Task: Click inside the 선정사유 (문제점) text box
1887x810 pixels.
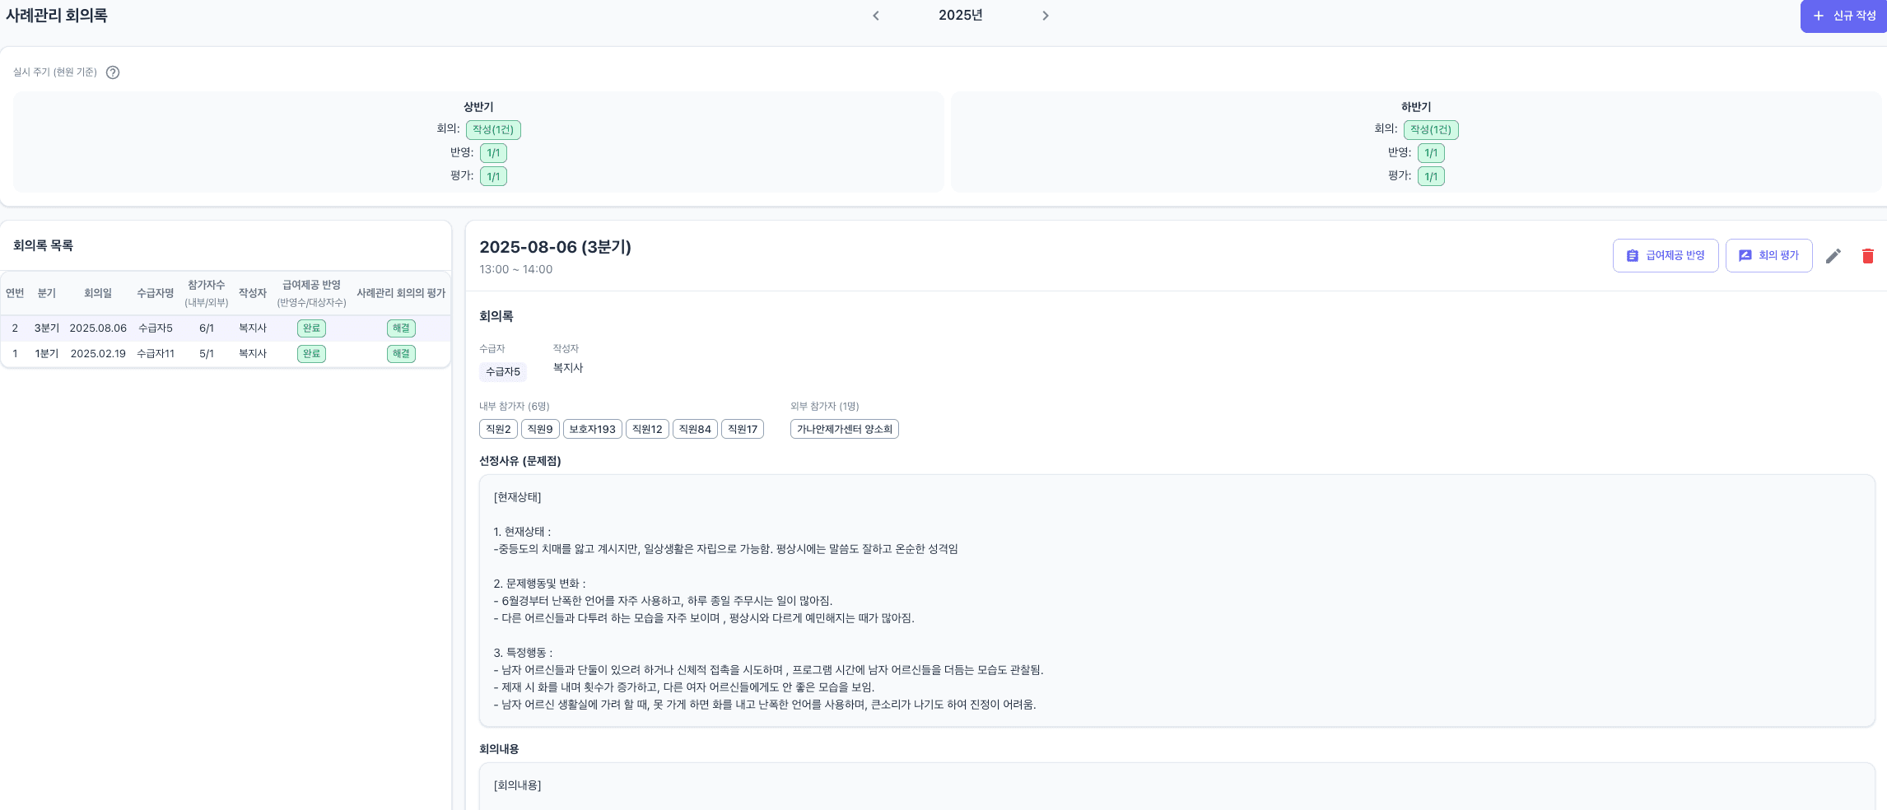Action: (x=1177, y=601)
